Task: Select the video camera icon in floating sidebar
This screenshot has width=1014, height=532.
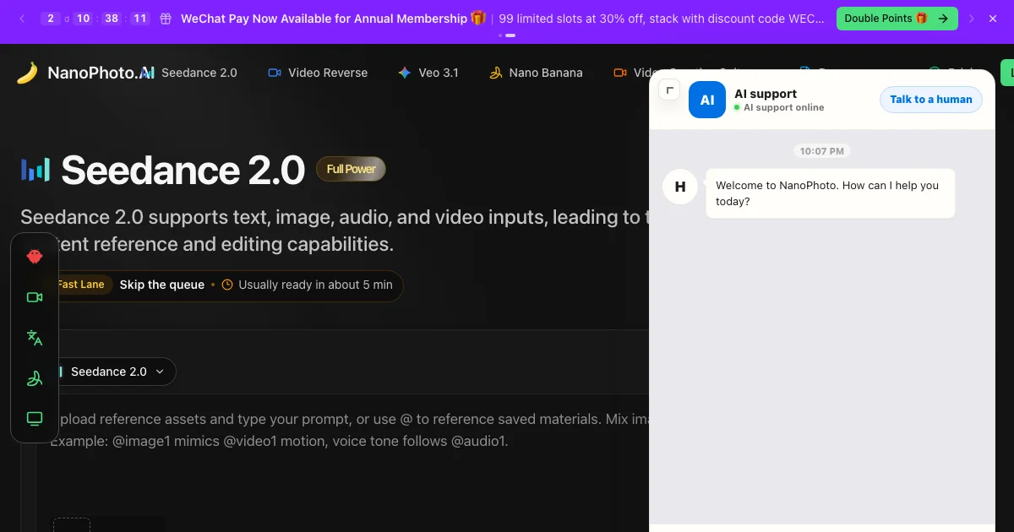Action: pyautogui.click(x=35, y=297)
